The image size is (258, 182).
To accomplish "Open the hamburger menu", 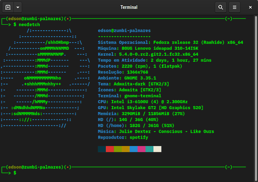I will 234,7.
